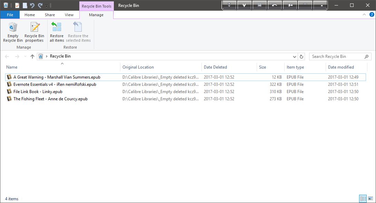The height and width of the screenshot is (203, 376).
Task: Click the Recycle Bin icon in the address bar
Action: coord(41,56)
